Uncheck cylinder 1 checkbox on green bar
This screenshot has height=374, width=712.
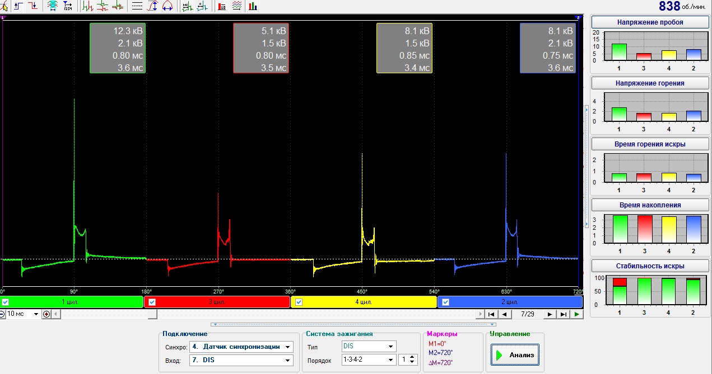(x=6, y=302)
